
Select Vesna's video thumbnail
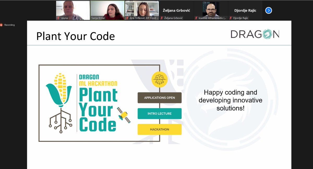point(73,10)
